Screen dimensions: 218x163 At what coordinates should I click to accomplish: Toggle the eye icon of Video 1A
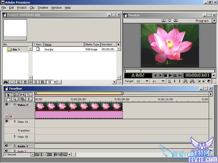click(x=7, y=122)
